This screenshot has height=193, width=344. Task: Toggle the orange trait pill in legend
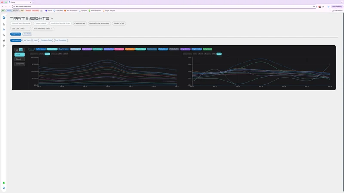(x=130, y=49)
